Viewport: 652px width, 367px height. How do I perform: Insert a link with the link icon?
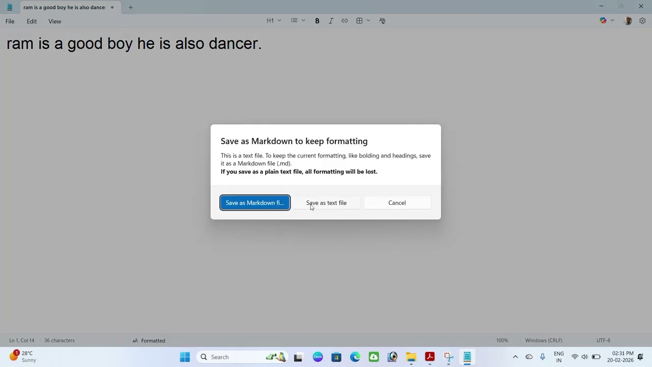click(x=344, y=21)
